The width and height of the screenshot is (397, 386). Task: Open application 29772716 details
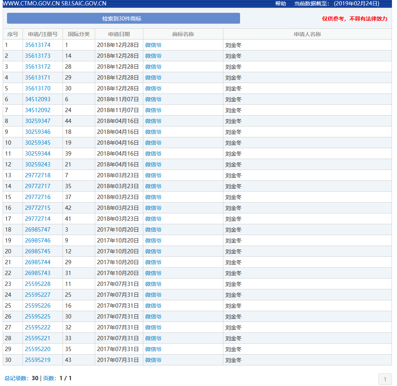coord(38,197)
